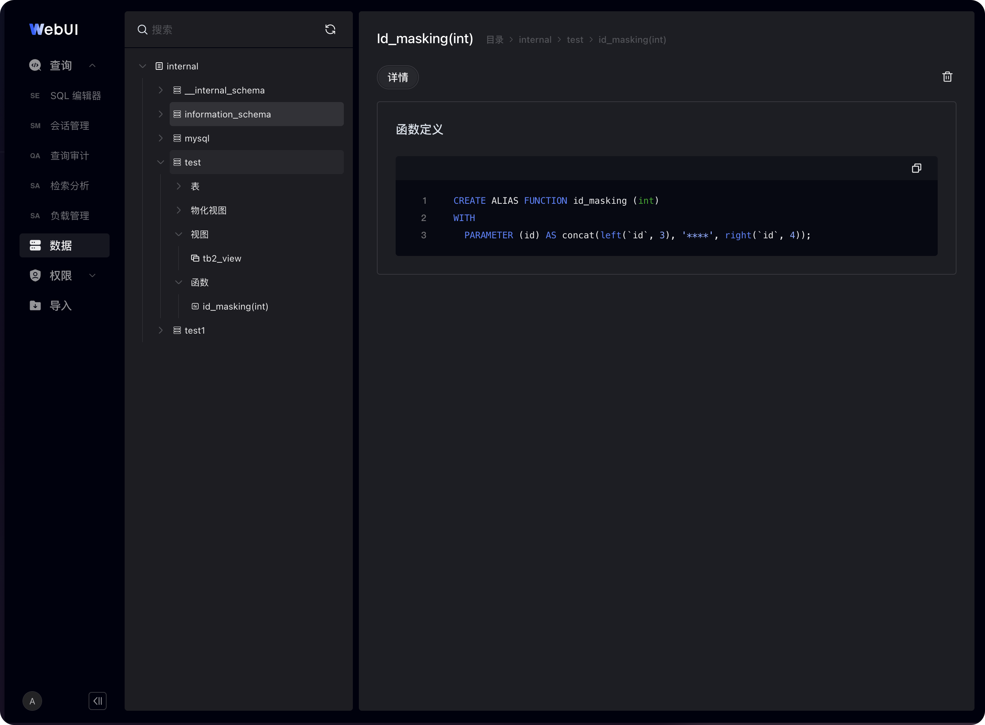
Task: Collapse the 查询 menu chevron
Action: tap(92, 65)
